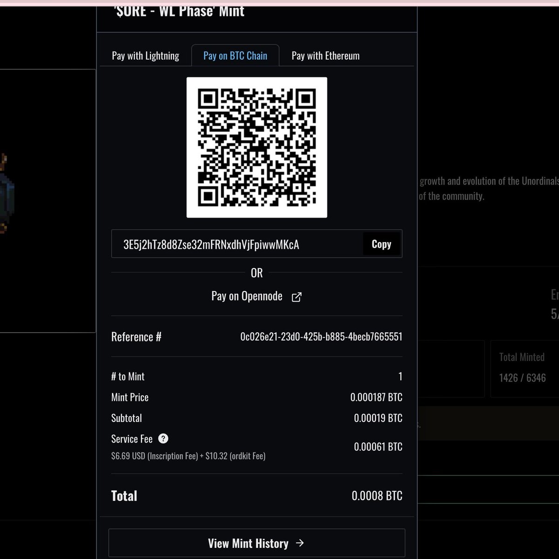Click the reference number 0c026e21-23d0-425b-b885-4becb7665551
The width and height of the screenshot is (559, 559).
pos(321,337)
